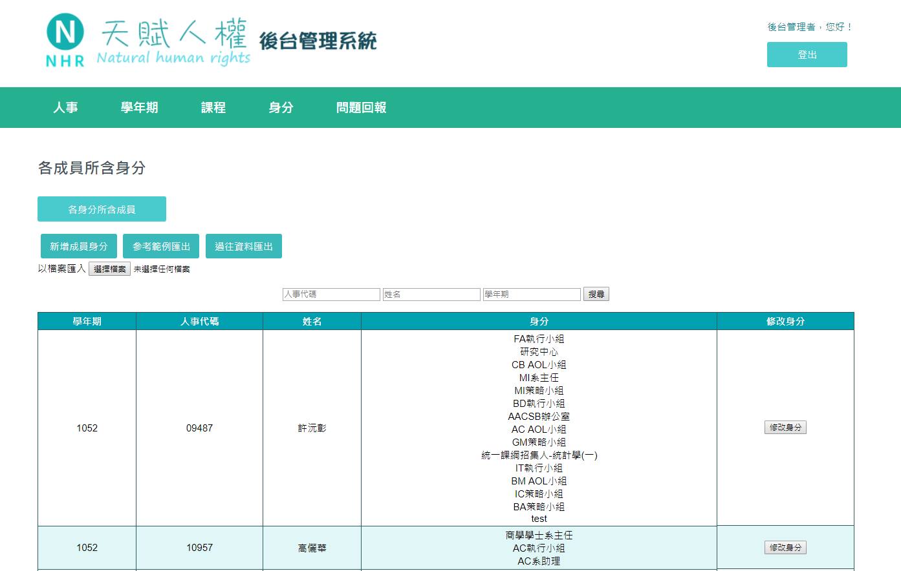Click the 登出 logout button

click(x=807, y=55)
